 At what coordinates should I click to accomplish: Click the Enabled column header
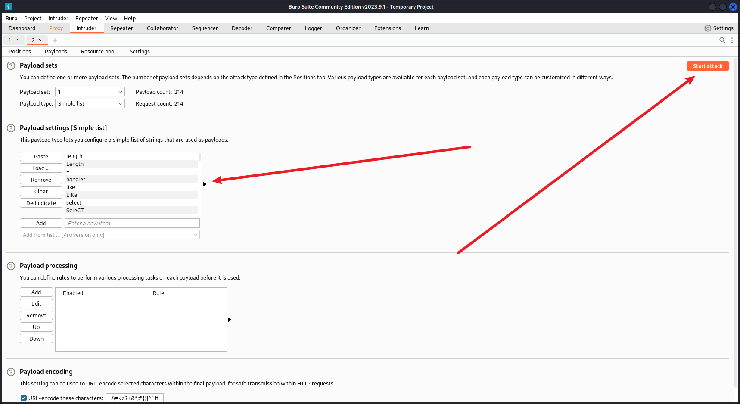tap(73, 293)
